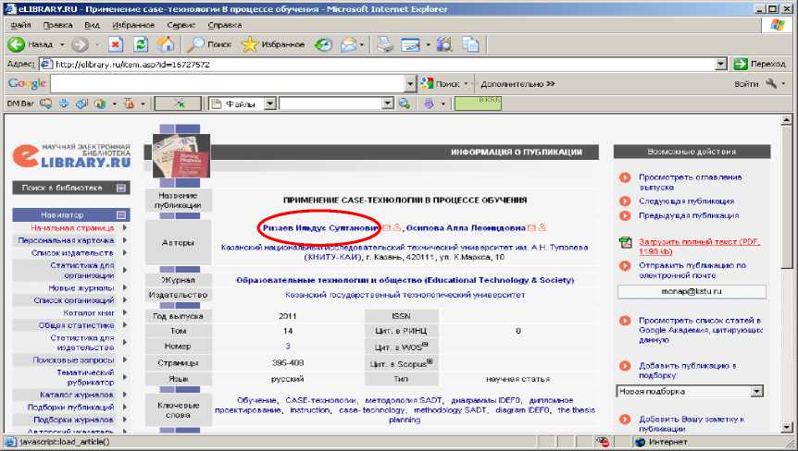Click the IE Back arrow button

[x=17, y=44]
